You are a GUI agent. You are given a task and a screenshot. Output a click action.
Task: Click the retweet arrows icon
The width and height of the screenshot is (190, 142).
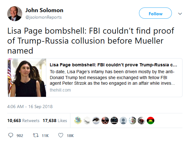(x=36, y=135)
